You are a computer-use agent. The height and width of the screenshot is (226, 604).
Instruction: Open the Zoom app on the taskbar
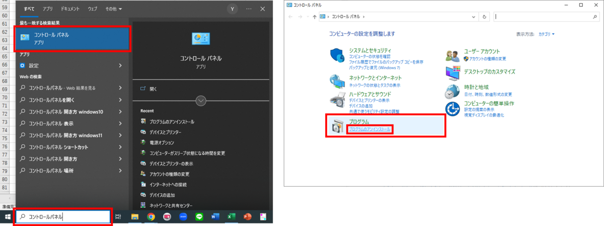click(183, 216)
